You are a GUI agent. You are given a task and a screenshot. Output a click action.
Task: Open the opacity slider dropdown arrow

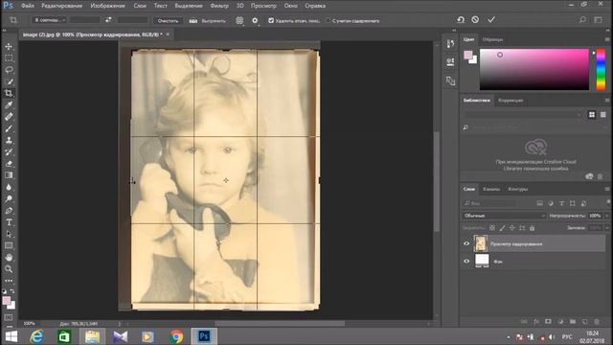[607, 216]
